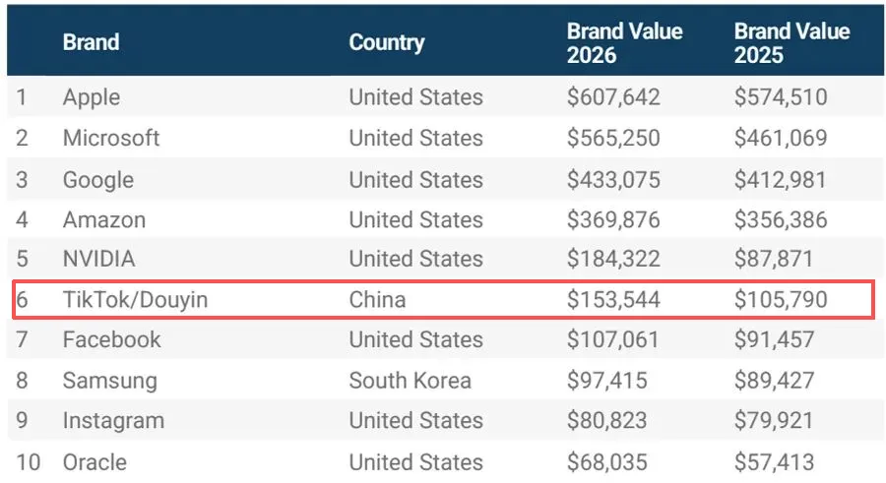This screenshot has width=886, height=483.
Task: Click the China country cell
Action: coord(377,299)
